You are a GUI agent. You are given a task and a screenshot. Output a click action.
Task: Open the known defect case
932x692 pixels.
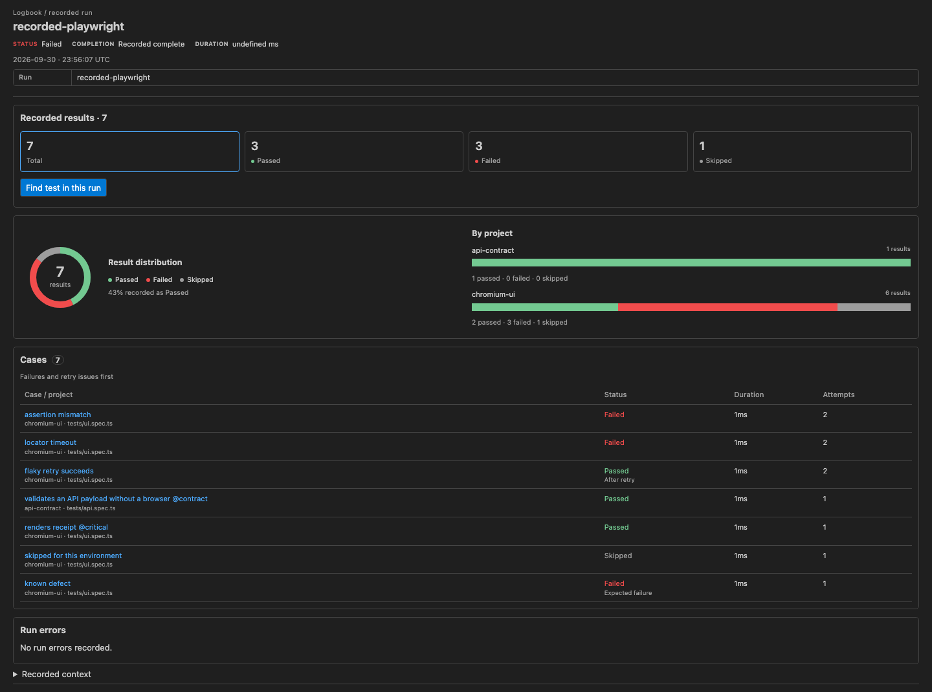click(x=47, y=583)
